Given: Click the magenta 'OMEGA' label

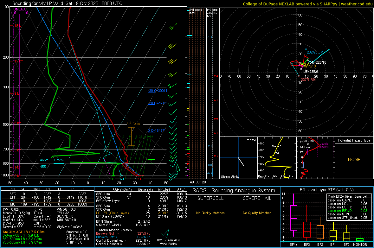Looking at the screenshot, I should point(20,9).
